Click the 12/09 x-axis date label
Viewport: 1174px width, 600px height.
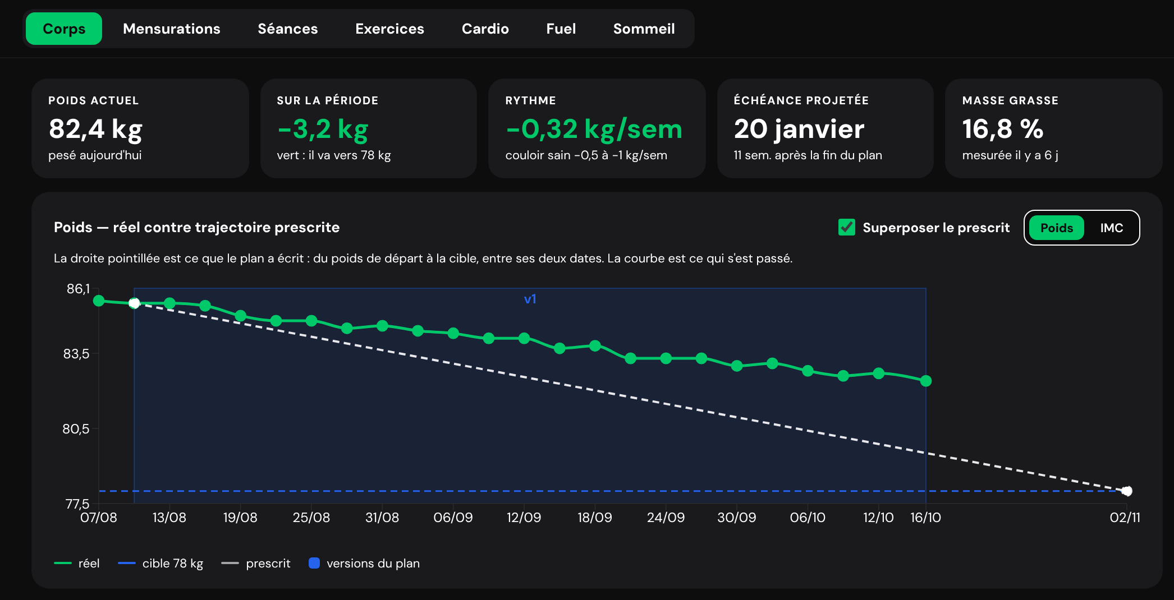524,517
